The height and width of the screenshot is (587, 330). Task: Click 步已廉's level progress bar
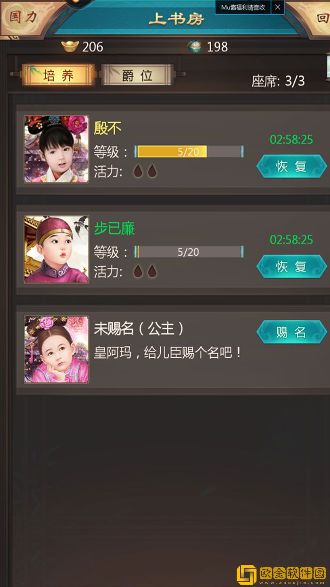(x=189, y=252)
